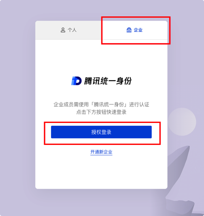Click the rock illustration at bottom right
The width and height of the screenshot is (204, 216).
(x=179, y=207)
